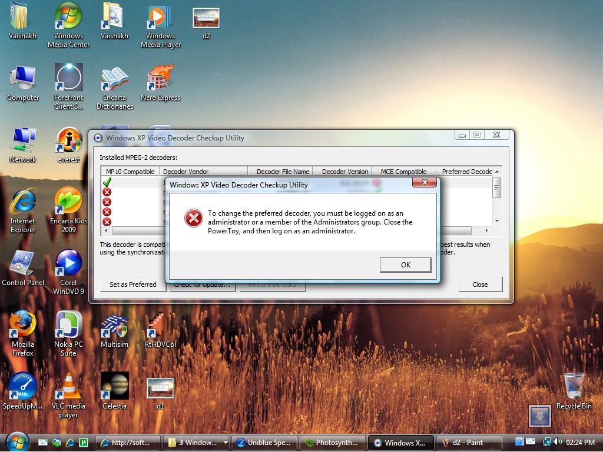
Task: Expand the grouped 3 Windows taskbar button
Action: [197, 443]
